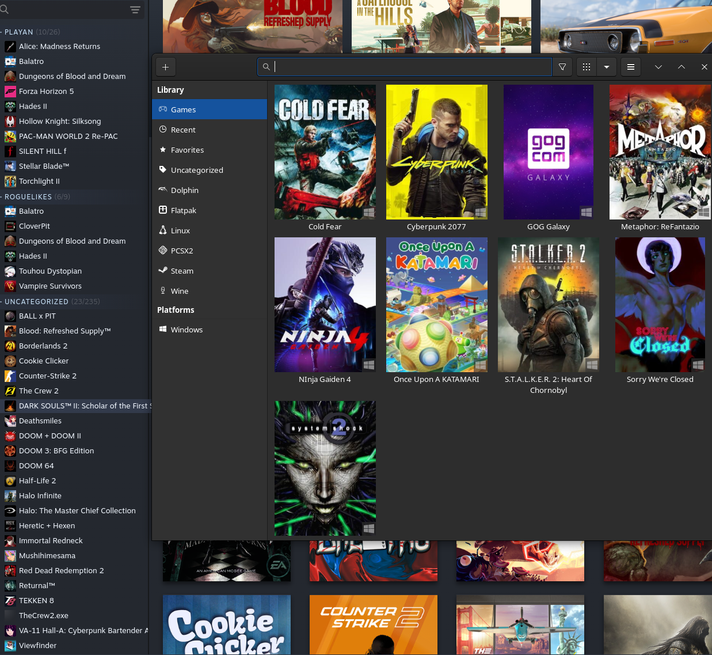Click the Halo Infinite icon
This screenshot has width=712, height=655.
click(x=10, y=495)
